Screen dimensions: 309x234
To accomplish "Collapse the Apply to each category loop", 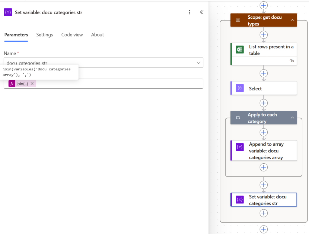I will pyautogui.click(x=292, y=118).
